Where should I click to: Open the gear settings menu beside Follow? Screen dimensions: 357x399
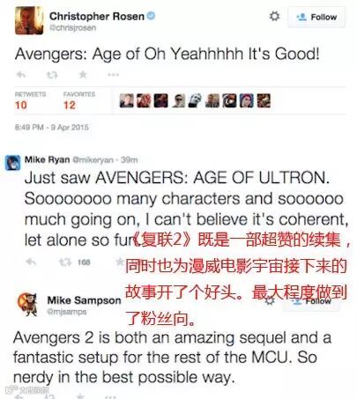(x=274, y=16)
